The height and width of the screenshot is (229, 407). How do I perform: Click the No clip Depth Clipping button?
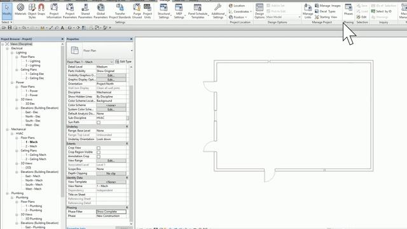(111, 173)
